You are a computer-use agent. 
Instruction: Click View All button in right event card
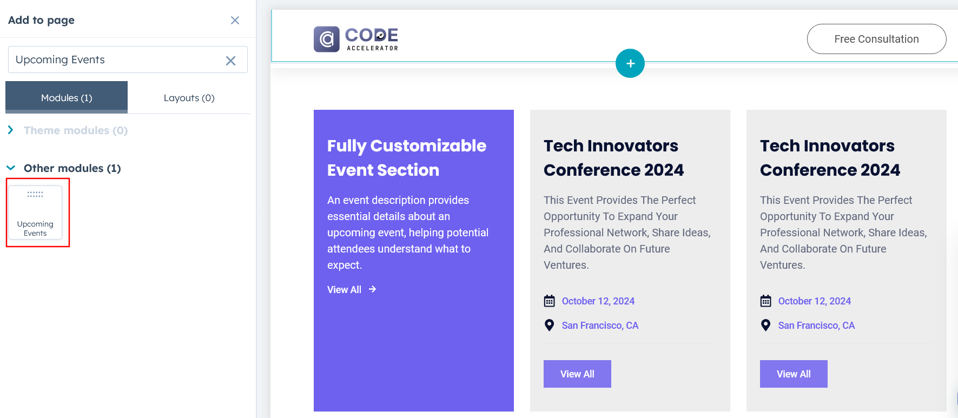pyautogui.click(x=794, y=374)
